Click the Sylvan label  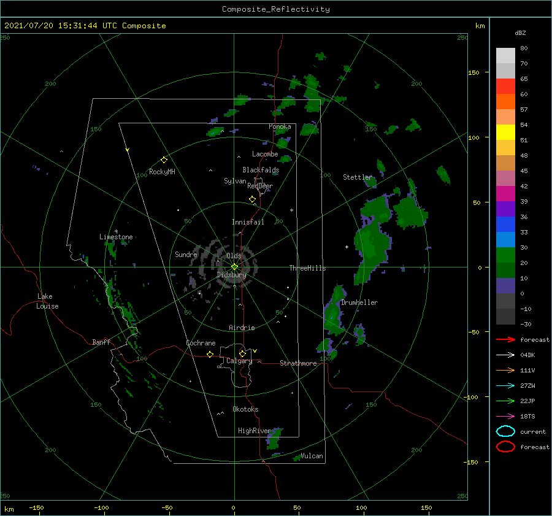[235, 182]
